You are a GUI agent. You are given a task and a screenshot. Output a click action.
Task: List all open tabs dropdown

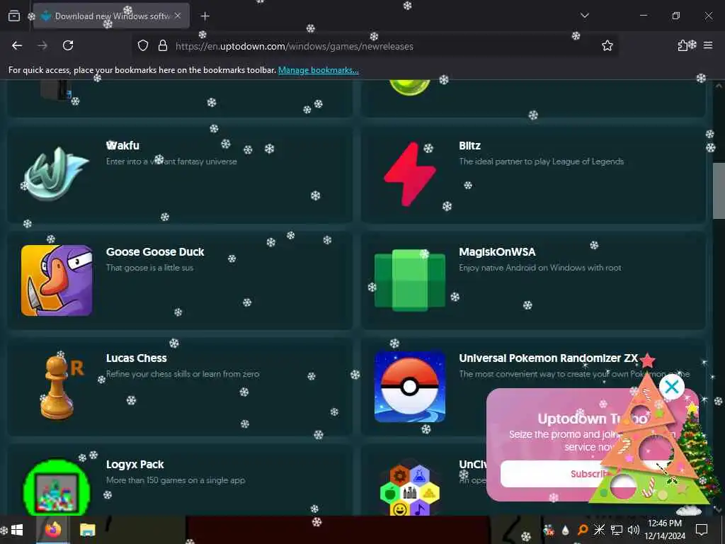(584, 16)
